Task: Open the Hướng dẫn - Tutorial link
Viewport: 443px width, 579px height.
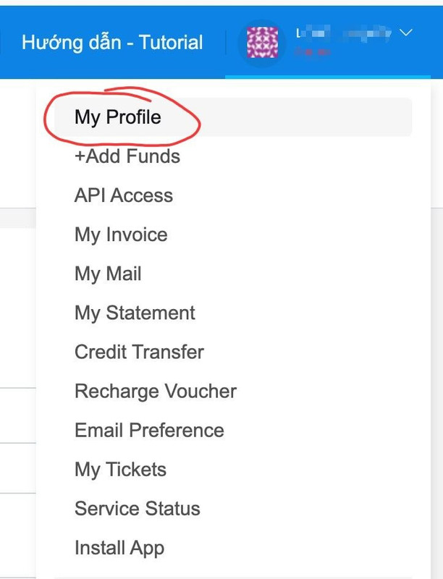Action: click(112, 43)
